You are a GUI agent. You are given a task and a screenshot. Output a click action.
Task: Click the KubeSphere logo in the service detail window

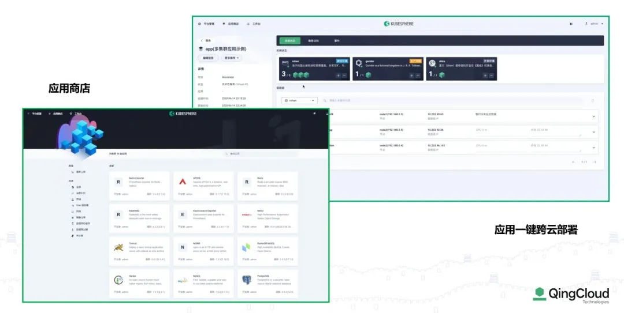pyautogui.click(x=399, y=24)
